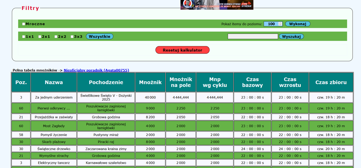Image resolution: width=361 pixels, height=168 pixels.
Task: Click the Wyszukaj button
Action: 291,37
